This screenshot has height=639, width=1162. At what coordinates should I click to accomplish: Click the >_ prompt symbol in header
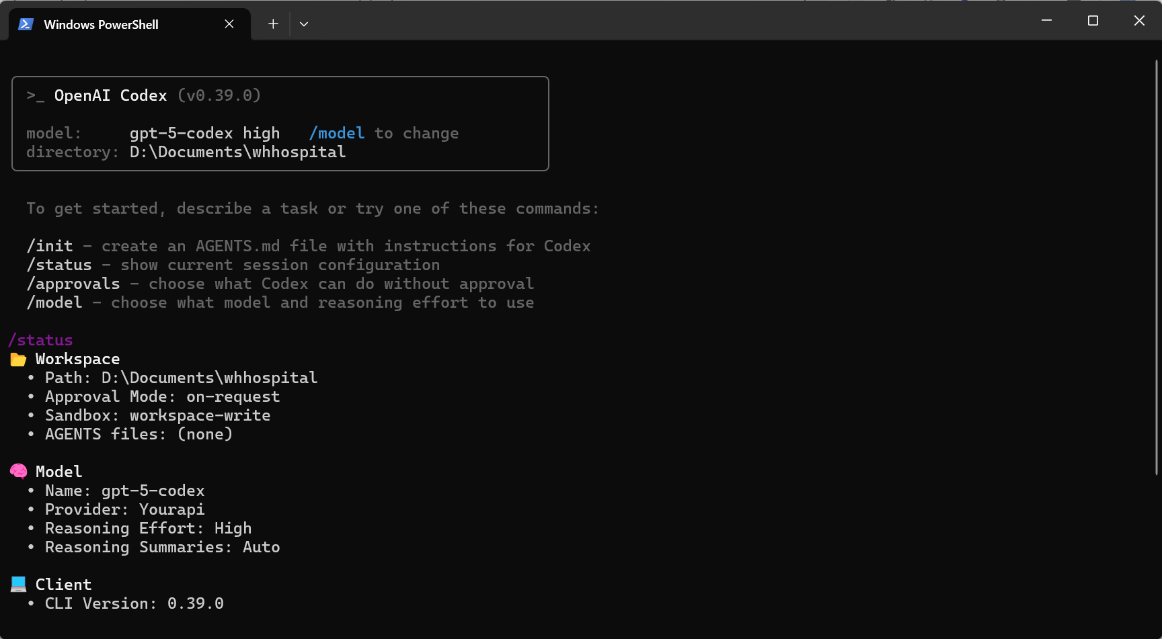tap(36, 96)
